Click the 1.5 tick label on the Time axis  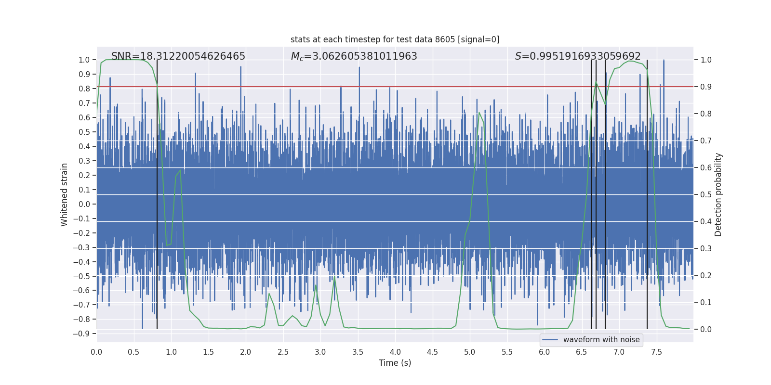(208, 352)
